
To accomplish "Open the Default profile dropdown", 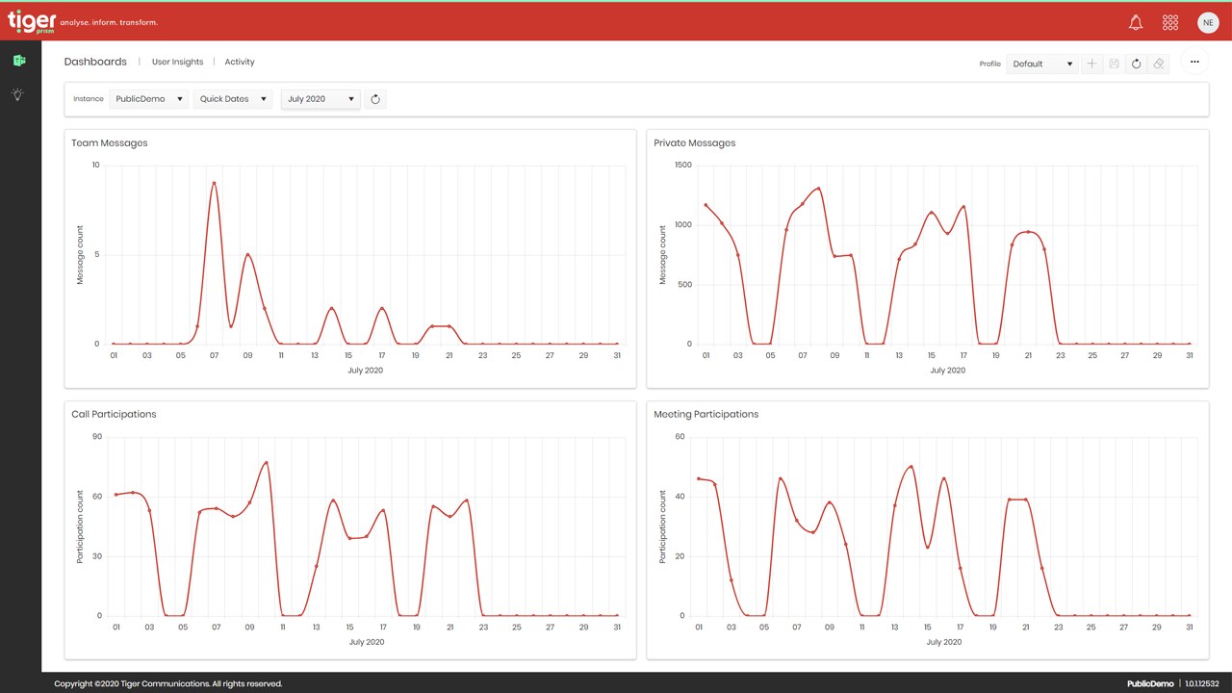I will pyautogui.click(x=1042, y=64).
